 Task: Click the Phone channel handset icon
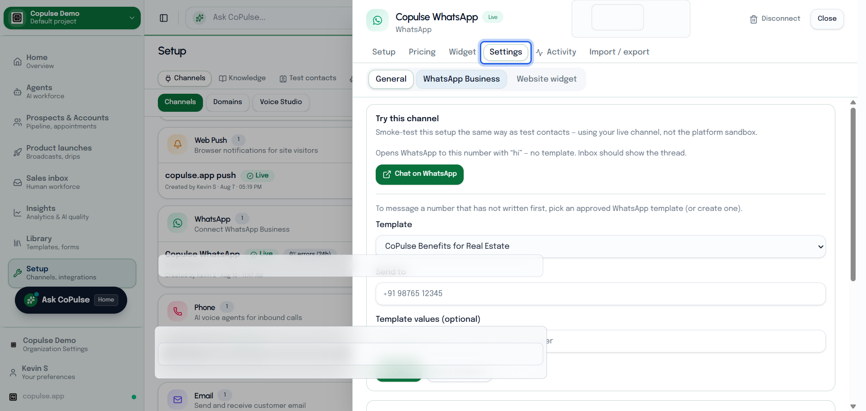click(x=178, y=311)
